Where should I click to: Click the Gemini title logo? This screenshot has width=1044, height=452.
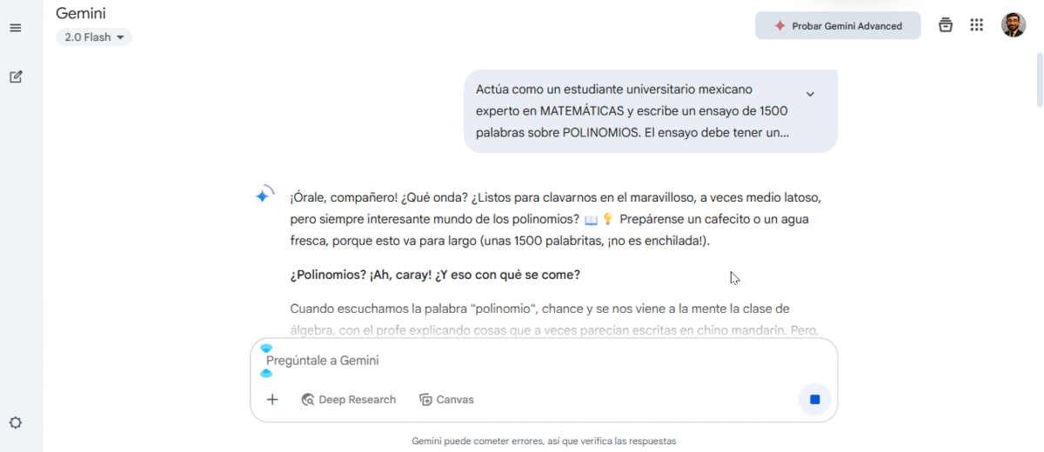pyautogui.click(x=81, y=13)
